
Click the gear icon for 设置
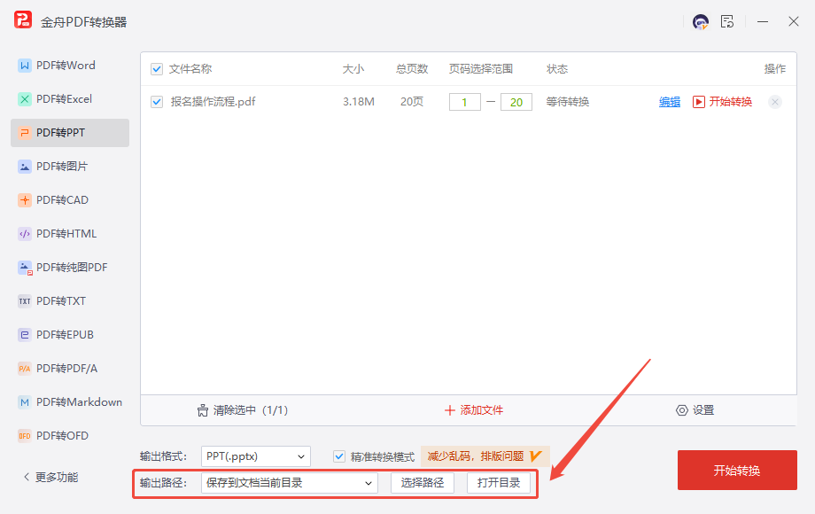pyautogui.click(x=681, y=410)
